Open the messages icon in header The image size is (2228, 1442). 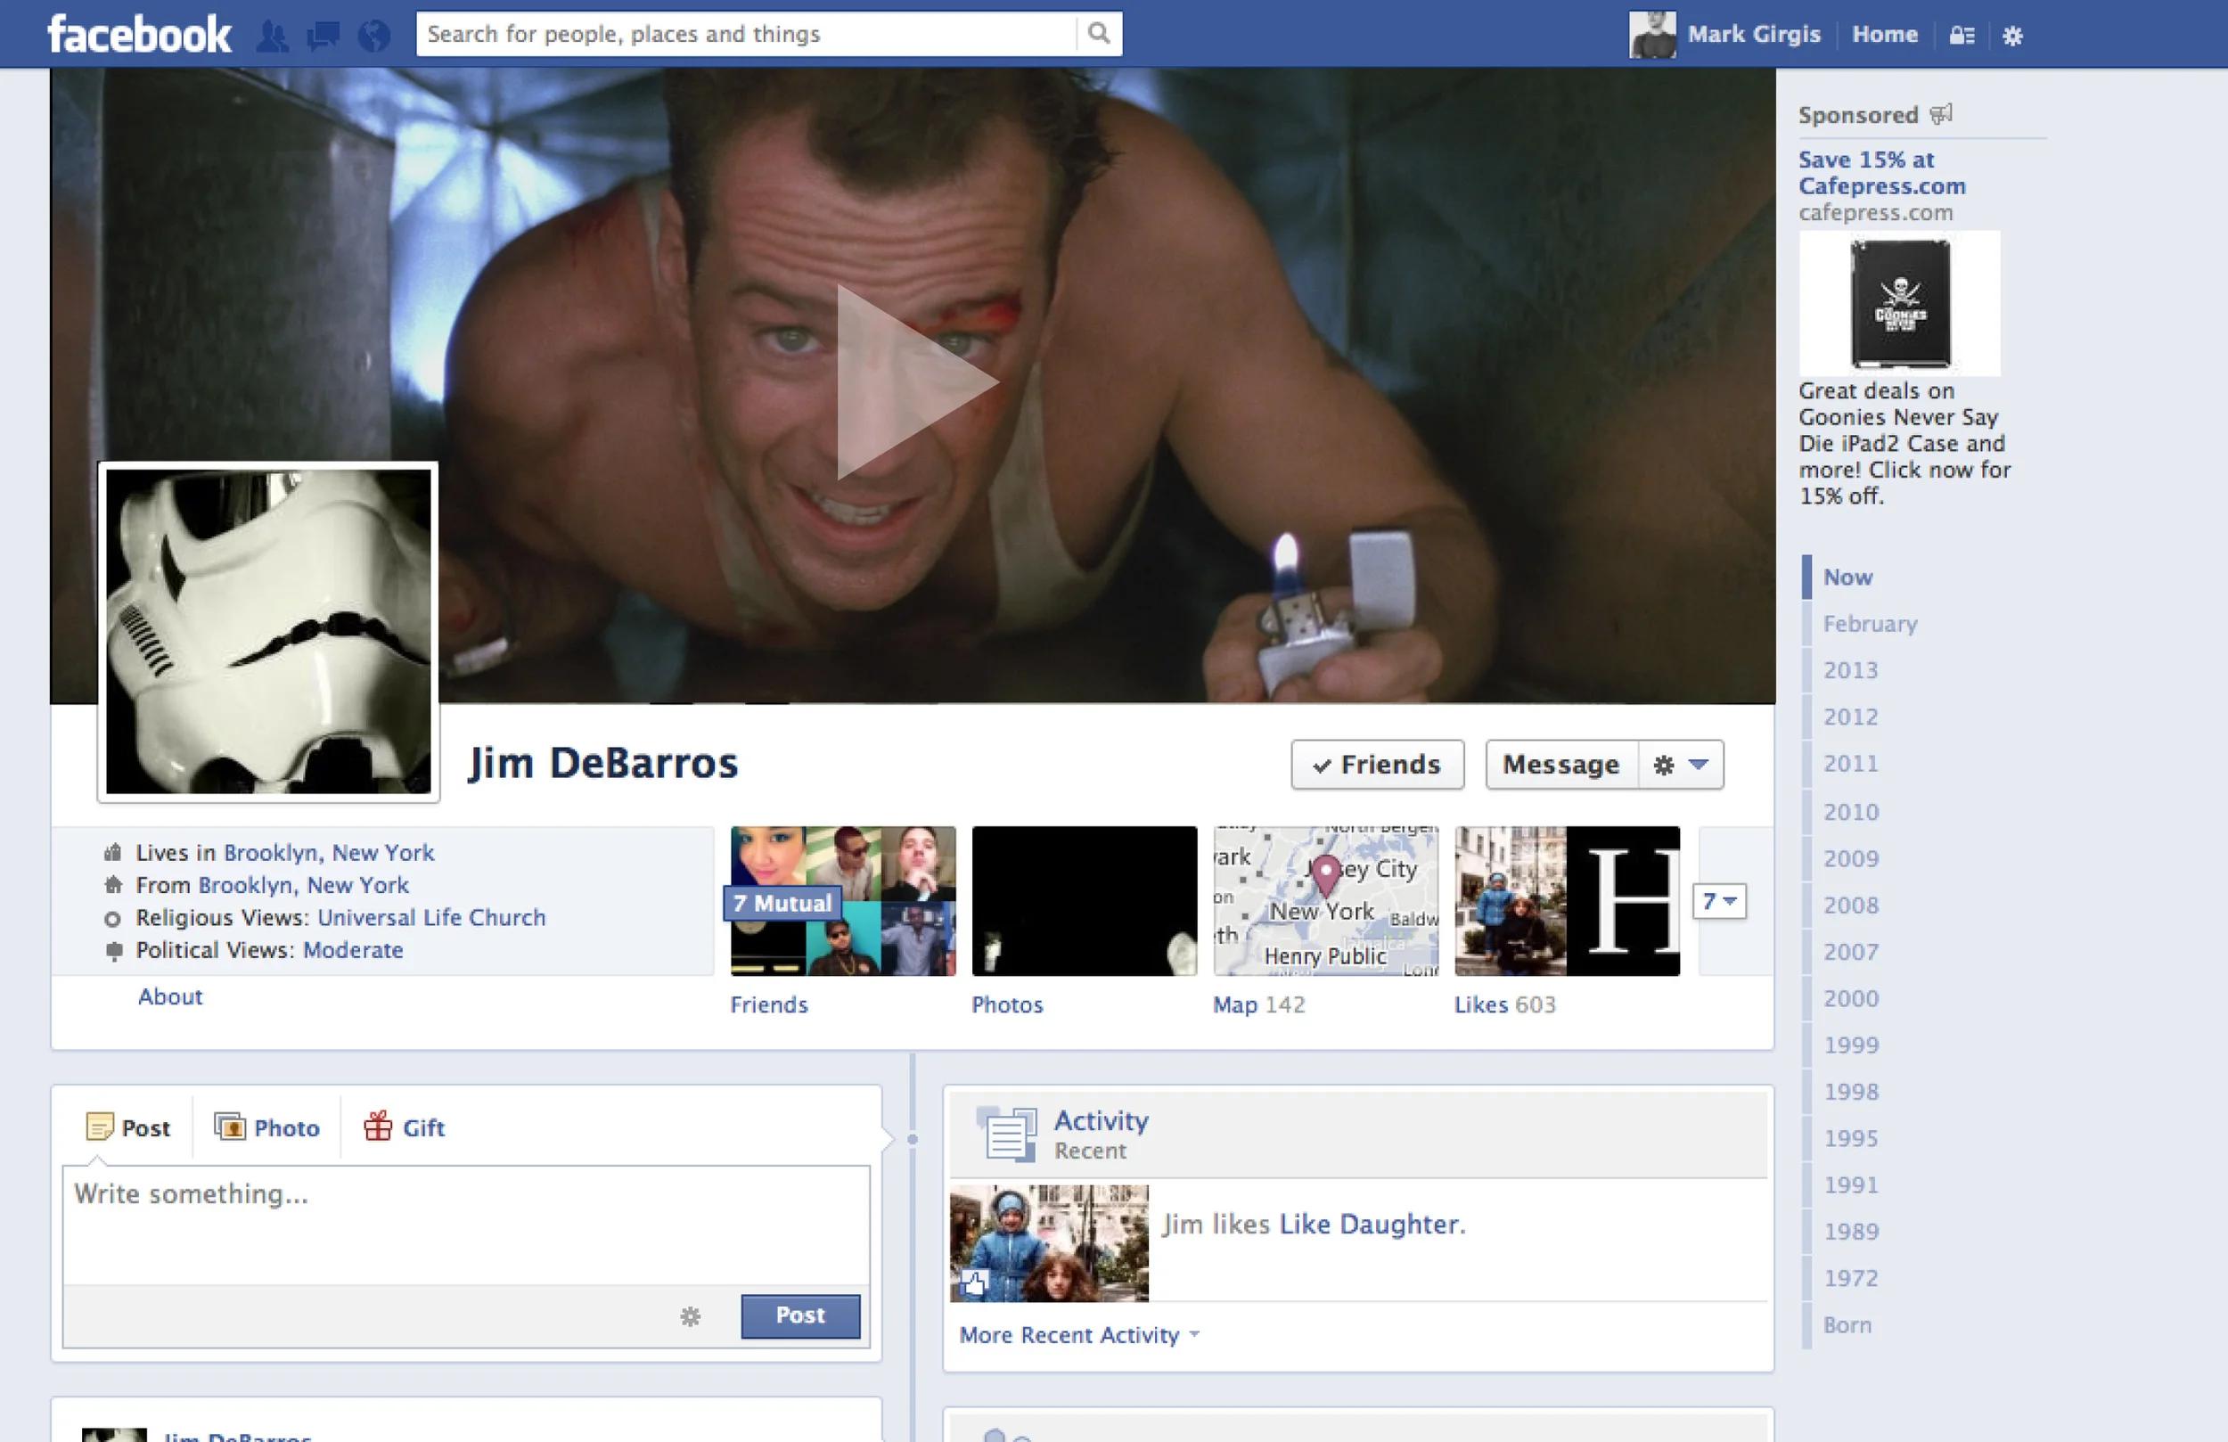[x=323, y=36]
